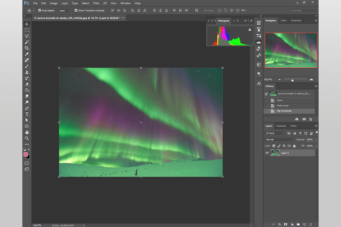The height and width of the screenshot is (227, 341).
Task: Select the Magic Wand tool
Action: (27, 42)
